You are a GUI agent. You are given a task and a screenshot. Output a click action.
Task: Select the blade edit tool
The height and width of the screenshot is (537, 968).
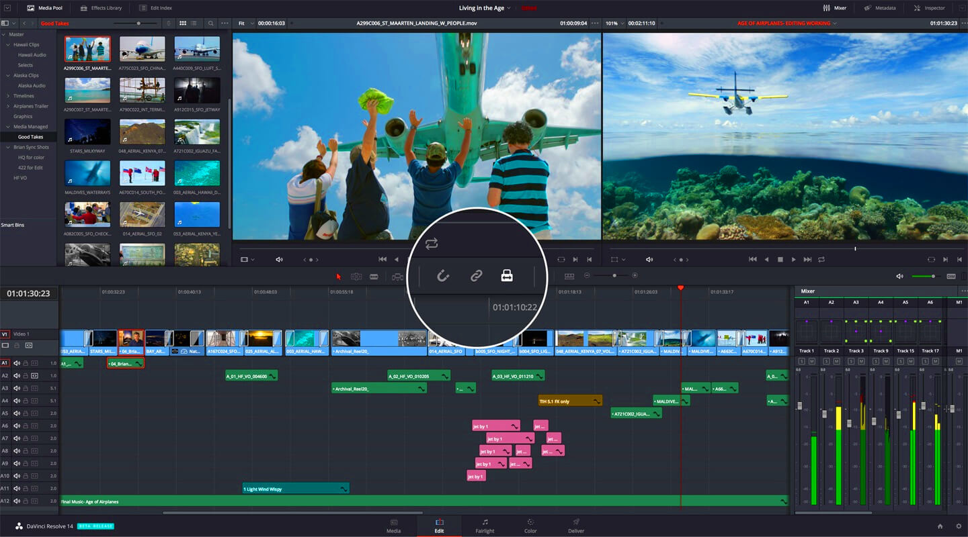point(374,276)
